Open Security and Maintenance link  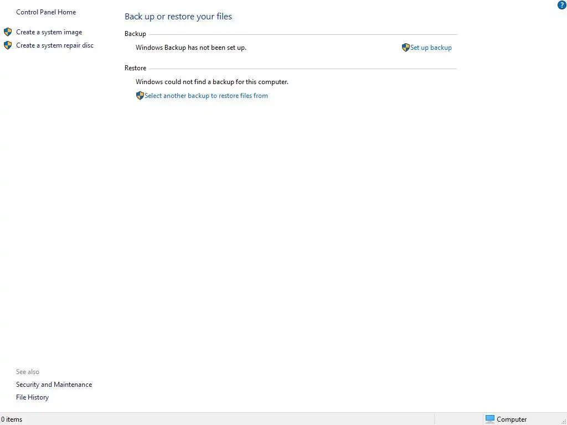click(54, 385)
